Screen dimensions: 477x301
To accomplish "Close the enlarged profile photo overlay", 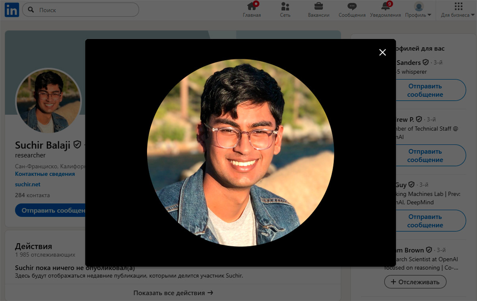I will (382, 53).
